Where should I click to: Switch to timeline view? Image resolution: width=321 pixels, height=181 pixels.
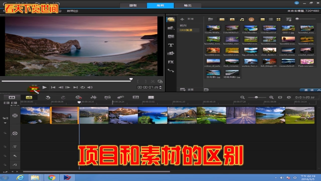[29, 97]
